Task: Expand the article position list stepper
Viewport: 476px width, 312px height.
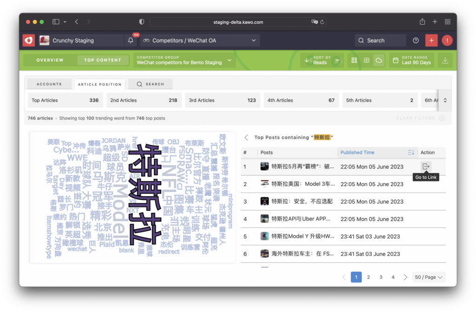Action: coord(445,100)
